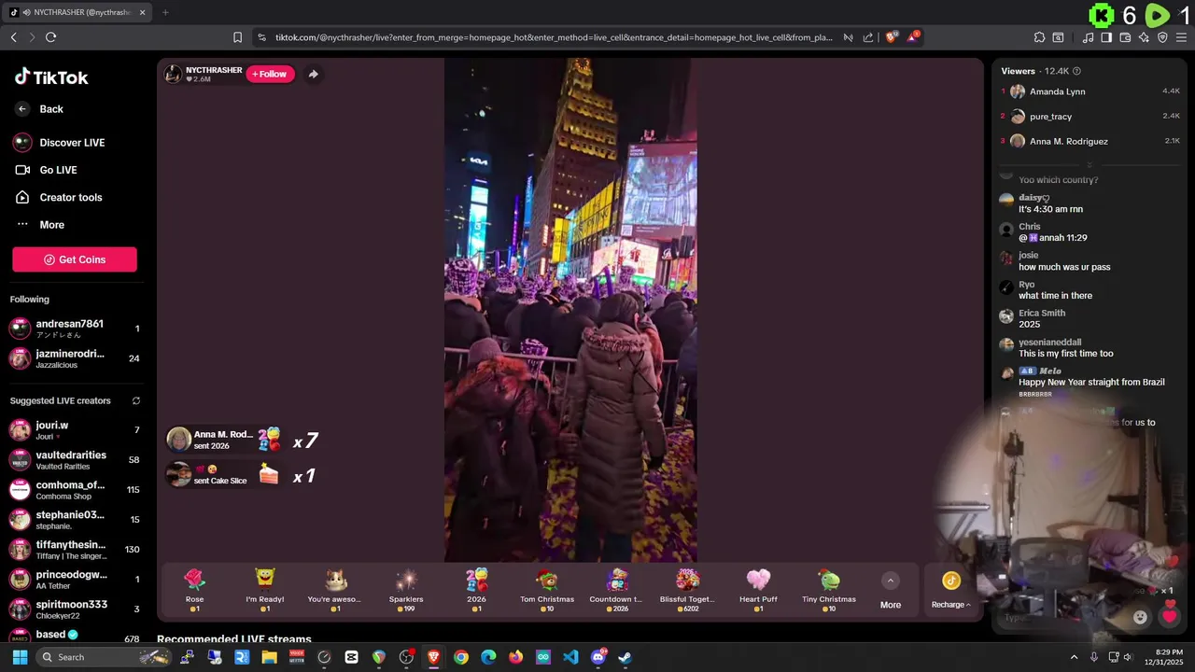Send the Heart Puff gift
The width and height of the screenshot is (1195, 672).
pos(758,590)
